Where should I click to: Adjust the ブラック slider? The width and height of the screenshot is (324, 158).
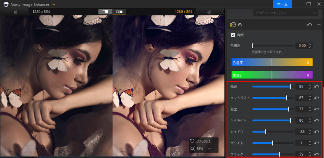273,154
